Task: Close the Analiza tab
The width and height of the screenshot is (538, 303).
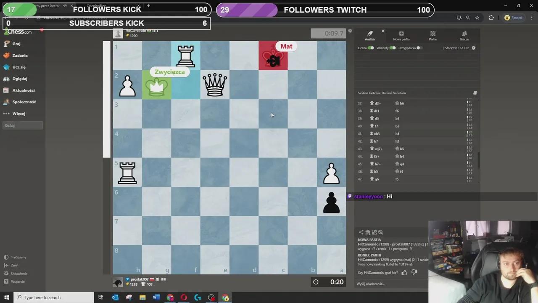Action: (383, 31)
